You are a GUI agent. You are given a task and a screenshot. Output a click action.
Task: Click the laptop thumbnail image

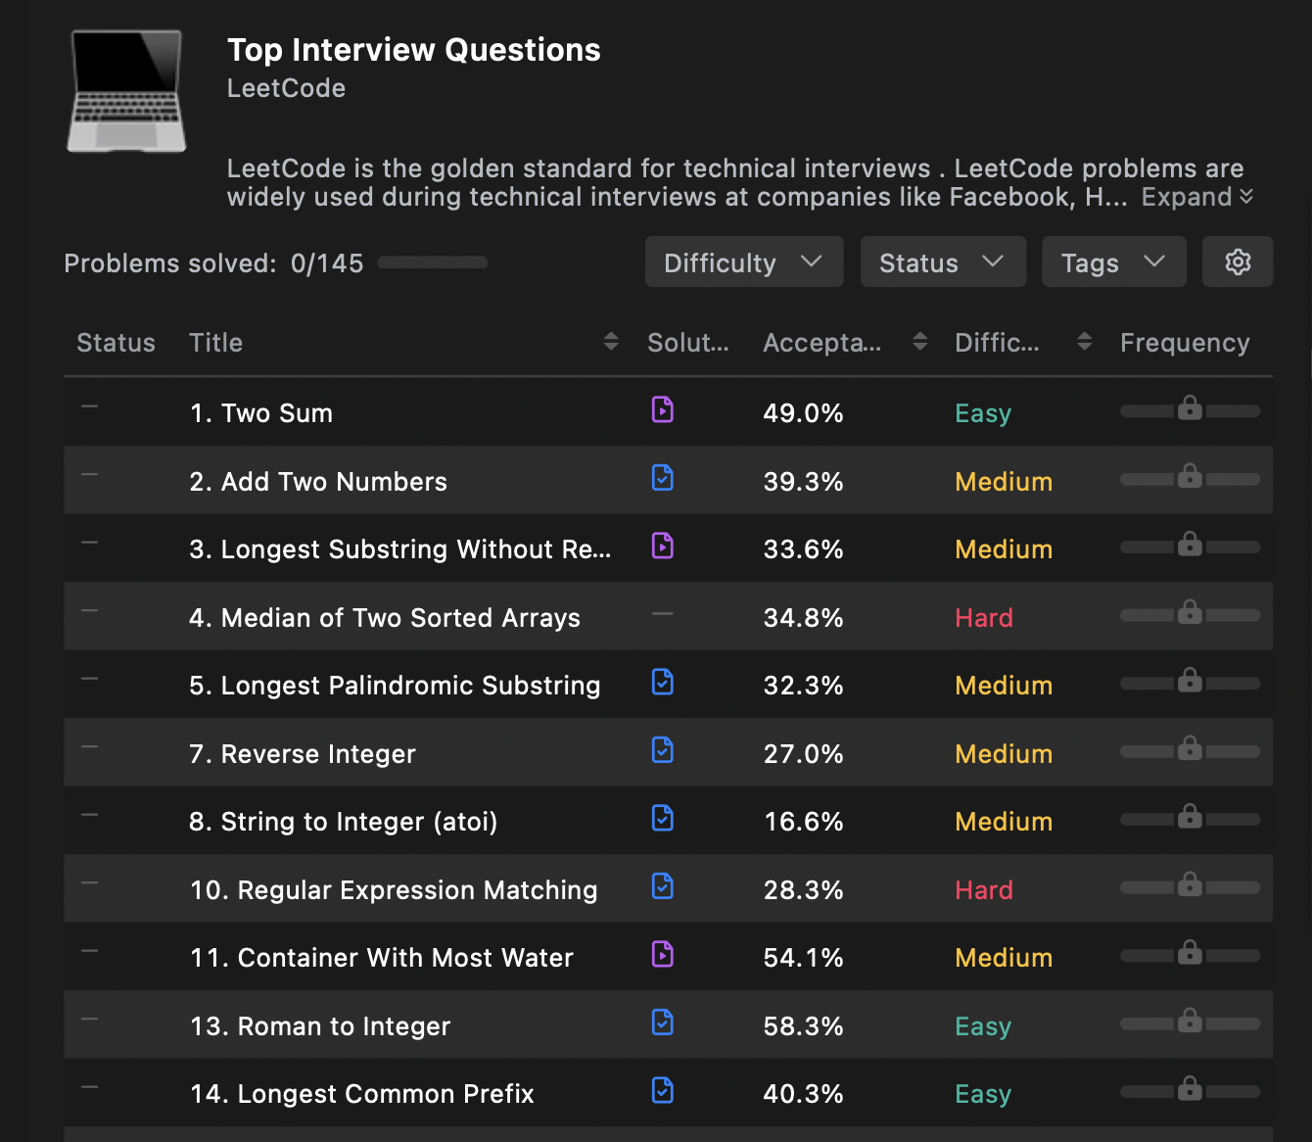[126, 91]
